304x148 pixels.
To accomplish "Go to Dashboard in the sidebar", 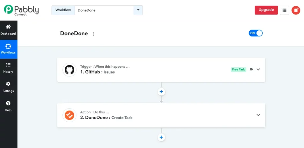I will coord(8,30).
